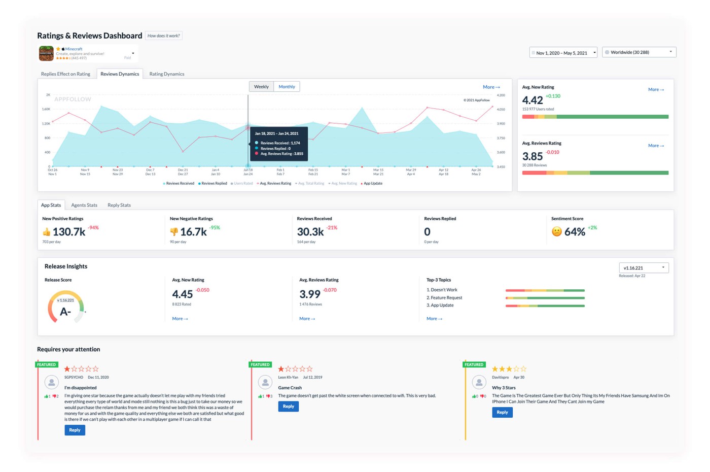Click the favorite star beside Minecraft
Viewport: 710px width, 472px height.
coord(58,49)
